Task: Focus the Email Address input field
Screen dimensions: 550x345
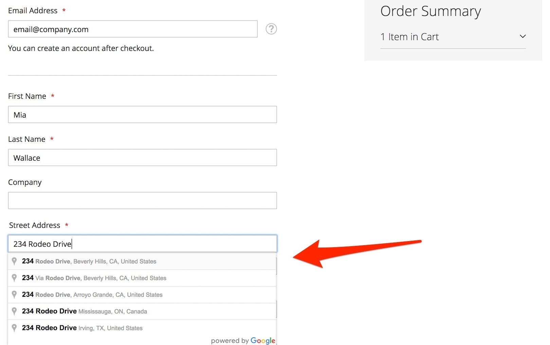Action: pos(132,29)
